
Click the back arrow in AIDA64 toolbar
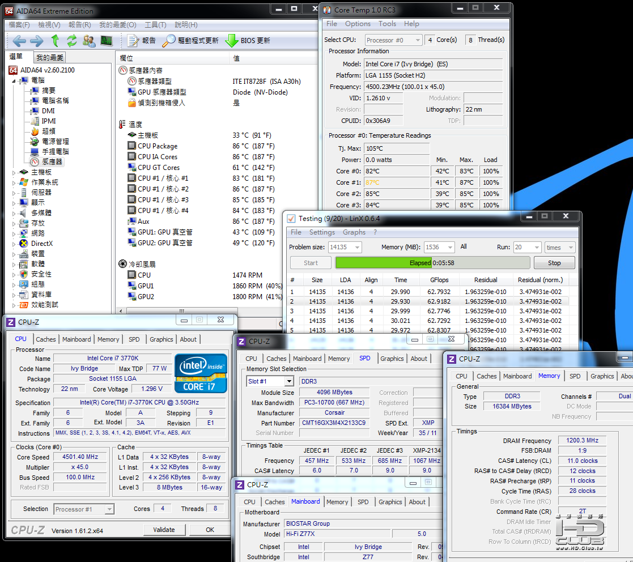19,41
